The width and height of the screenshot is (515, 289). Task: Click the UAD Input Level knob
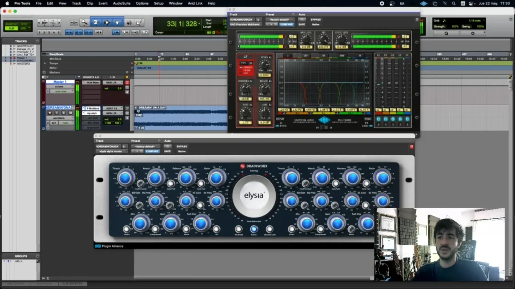306,39
